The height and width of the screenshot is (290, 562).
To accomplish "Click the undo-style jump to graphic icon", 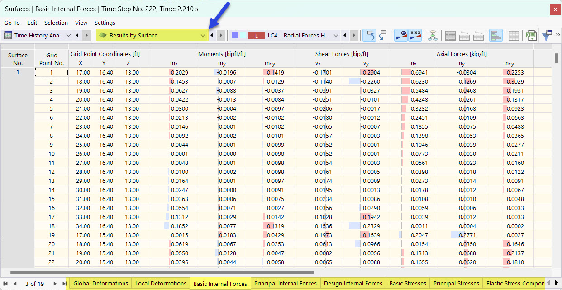I will (371, 35).
